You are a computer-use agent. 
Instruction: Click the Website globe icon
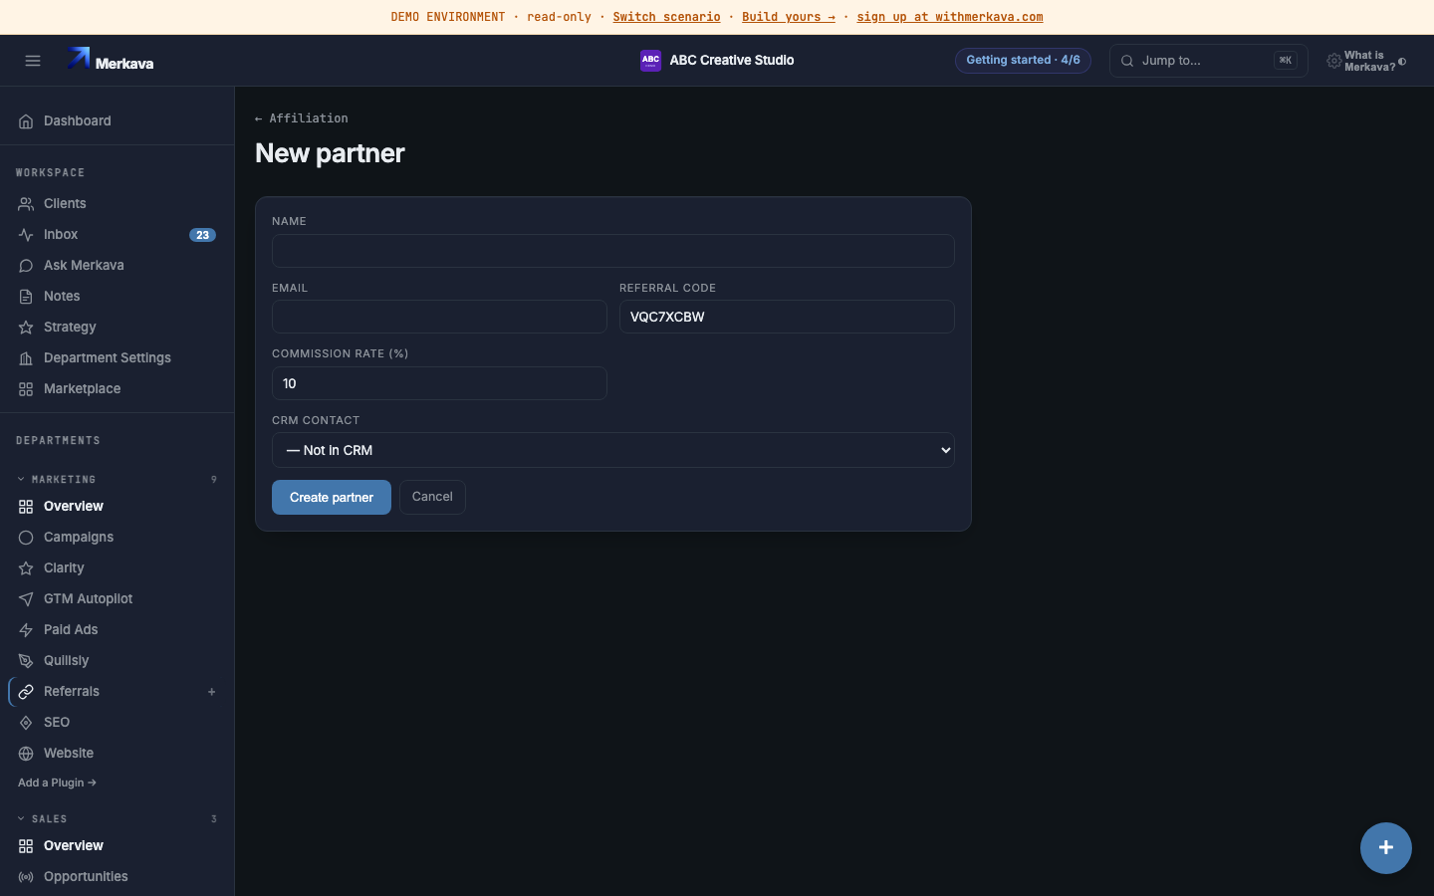[x=26, y=754]
